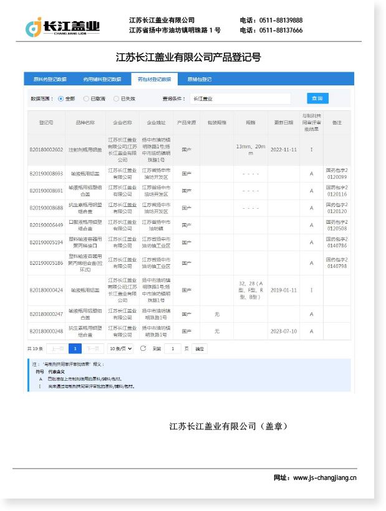Click registration number B20190008693
Image resolution: width=386 pixels, height=511 pixels.
pos(46,173)
